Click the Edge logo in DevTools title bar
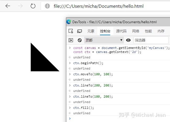The image size is (170, 122). [x=69, y=22]
